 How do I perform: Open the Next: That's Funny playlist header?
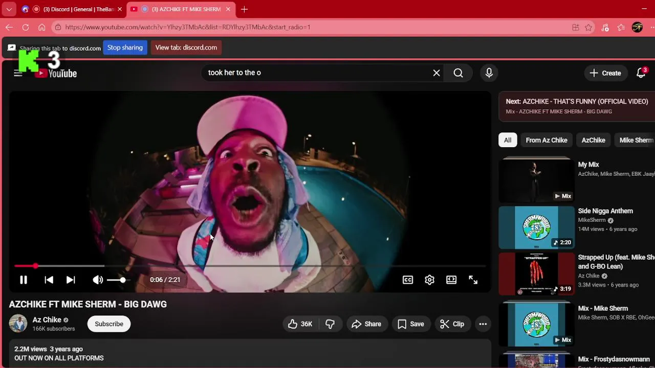coord(577,106)
